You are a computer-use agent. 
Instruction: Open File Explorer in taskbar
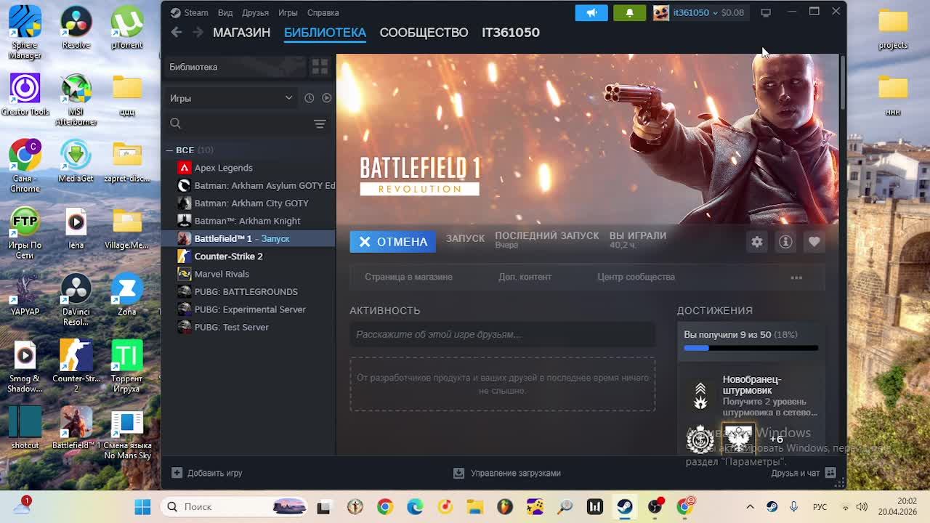coord(474,506)
